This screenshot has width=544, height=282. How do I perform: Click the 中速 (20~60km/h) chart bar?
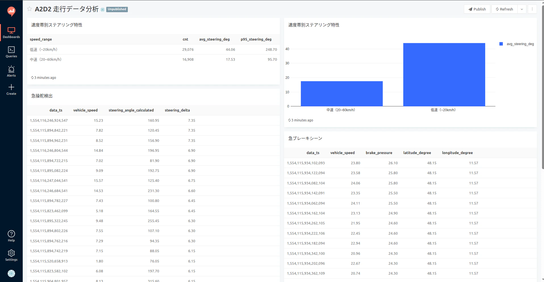click(342, 94)
